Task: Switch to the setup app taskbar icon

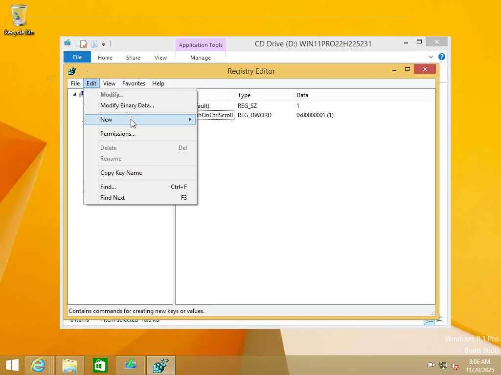Action: pos(130,365)
